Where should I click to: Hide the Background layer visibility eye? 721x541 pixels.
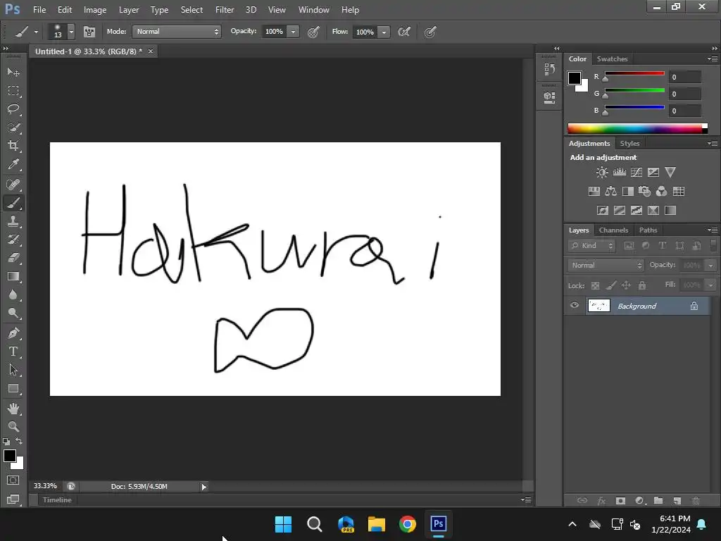(575, 306)
